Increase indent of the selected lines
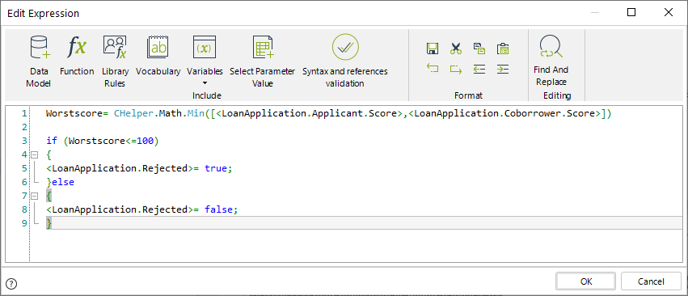688x296 pixels. 502,69
